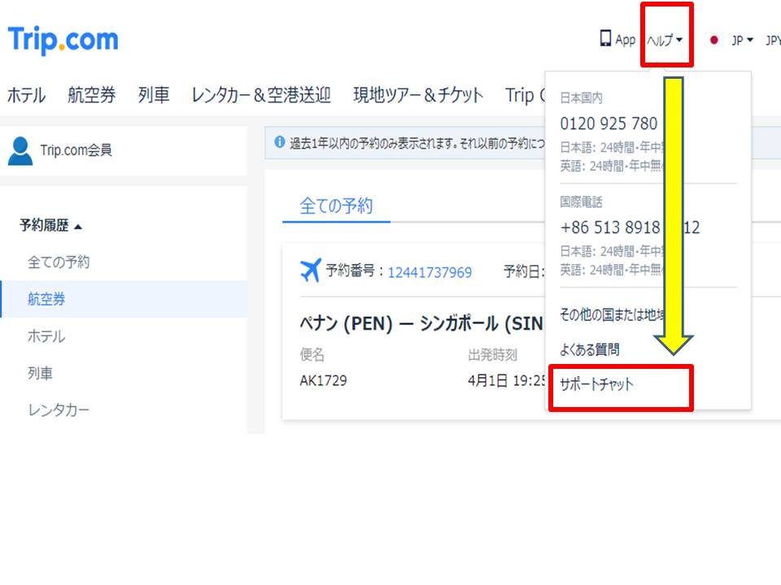This screenshot has height=585, width=781.
Task: Open the ホテル top navigation tab
Action: pyautogui.click(x=26, y=94)
